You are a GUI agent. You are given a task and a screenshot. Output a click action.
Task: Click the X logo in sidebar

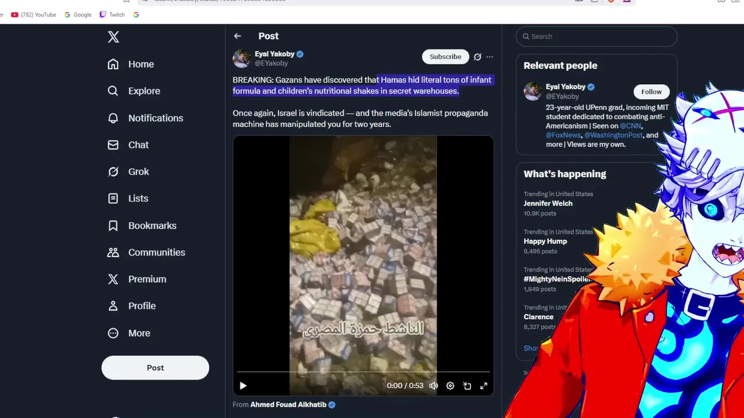113,37
